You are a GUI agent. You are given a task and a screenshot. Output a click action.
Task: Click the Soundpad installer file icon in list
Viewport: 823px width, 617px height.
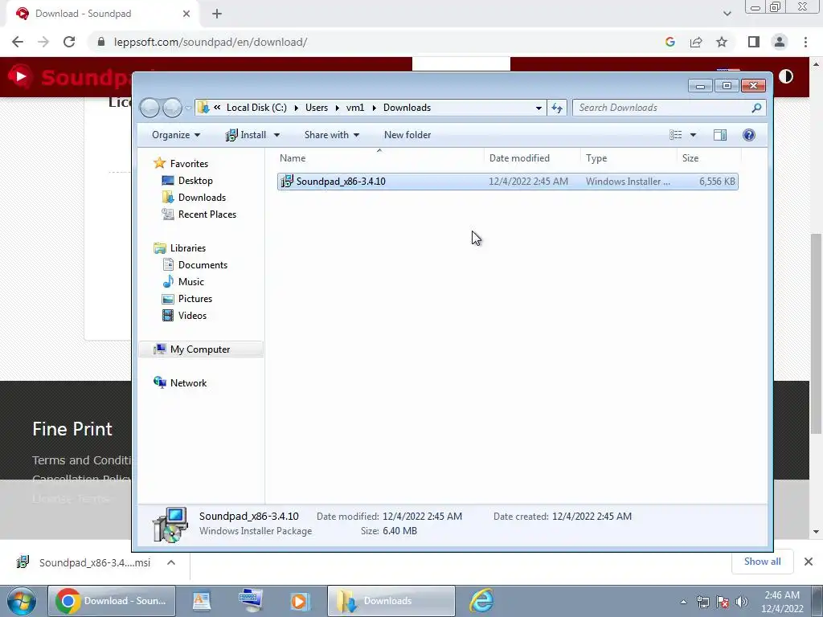pos(287,182)
